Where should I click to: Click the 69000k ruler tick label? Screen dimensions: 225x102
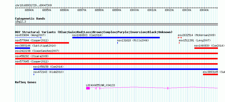click(x=134, y=10)
